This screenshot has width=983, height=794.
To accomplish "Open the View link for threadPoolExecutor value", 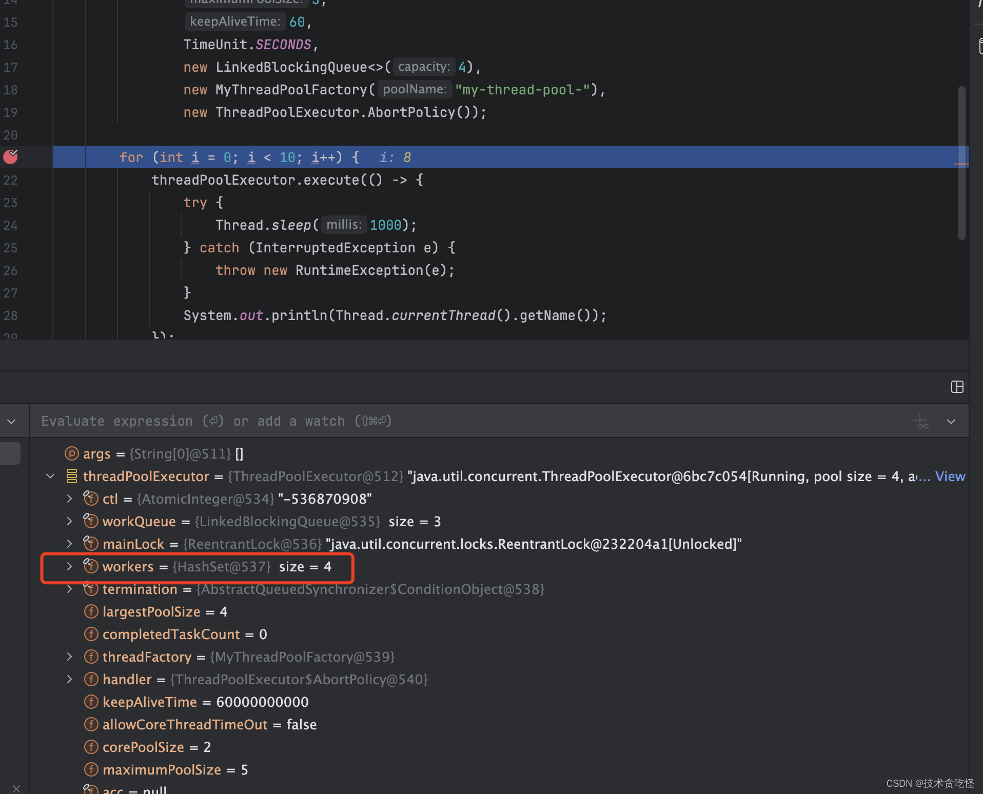I will point(950,477).
